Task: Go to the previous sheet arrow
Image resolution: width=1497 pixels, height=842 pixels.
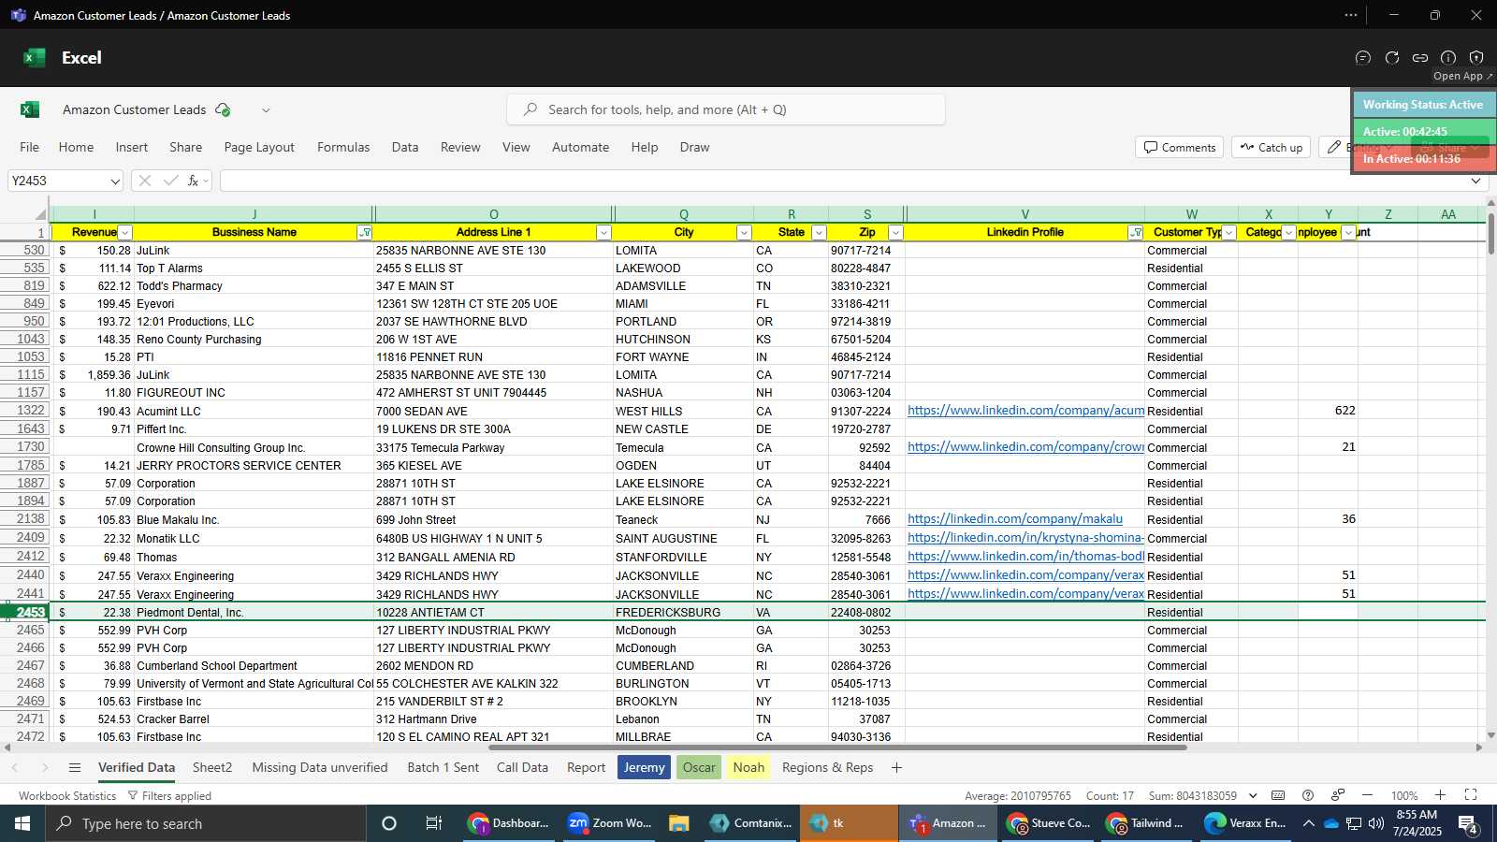Action: pyautogui.click(x=15, y=767)
